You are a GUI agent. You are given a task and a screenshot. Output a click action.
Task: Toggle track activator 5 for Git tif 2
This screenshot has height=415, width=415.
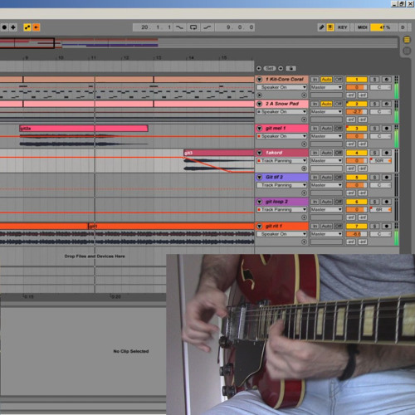[x=357, y=178]
